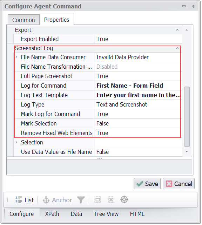
Task: Switch to the Common tab
Action: (x=23, y=20)
